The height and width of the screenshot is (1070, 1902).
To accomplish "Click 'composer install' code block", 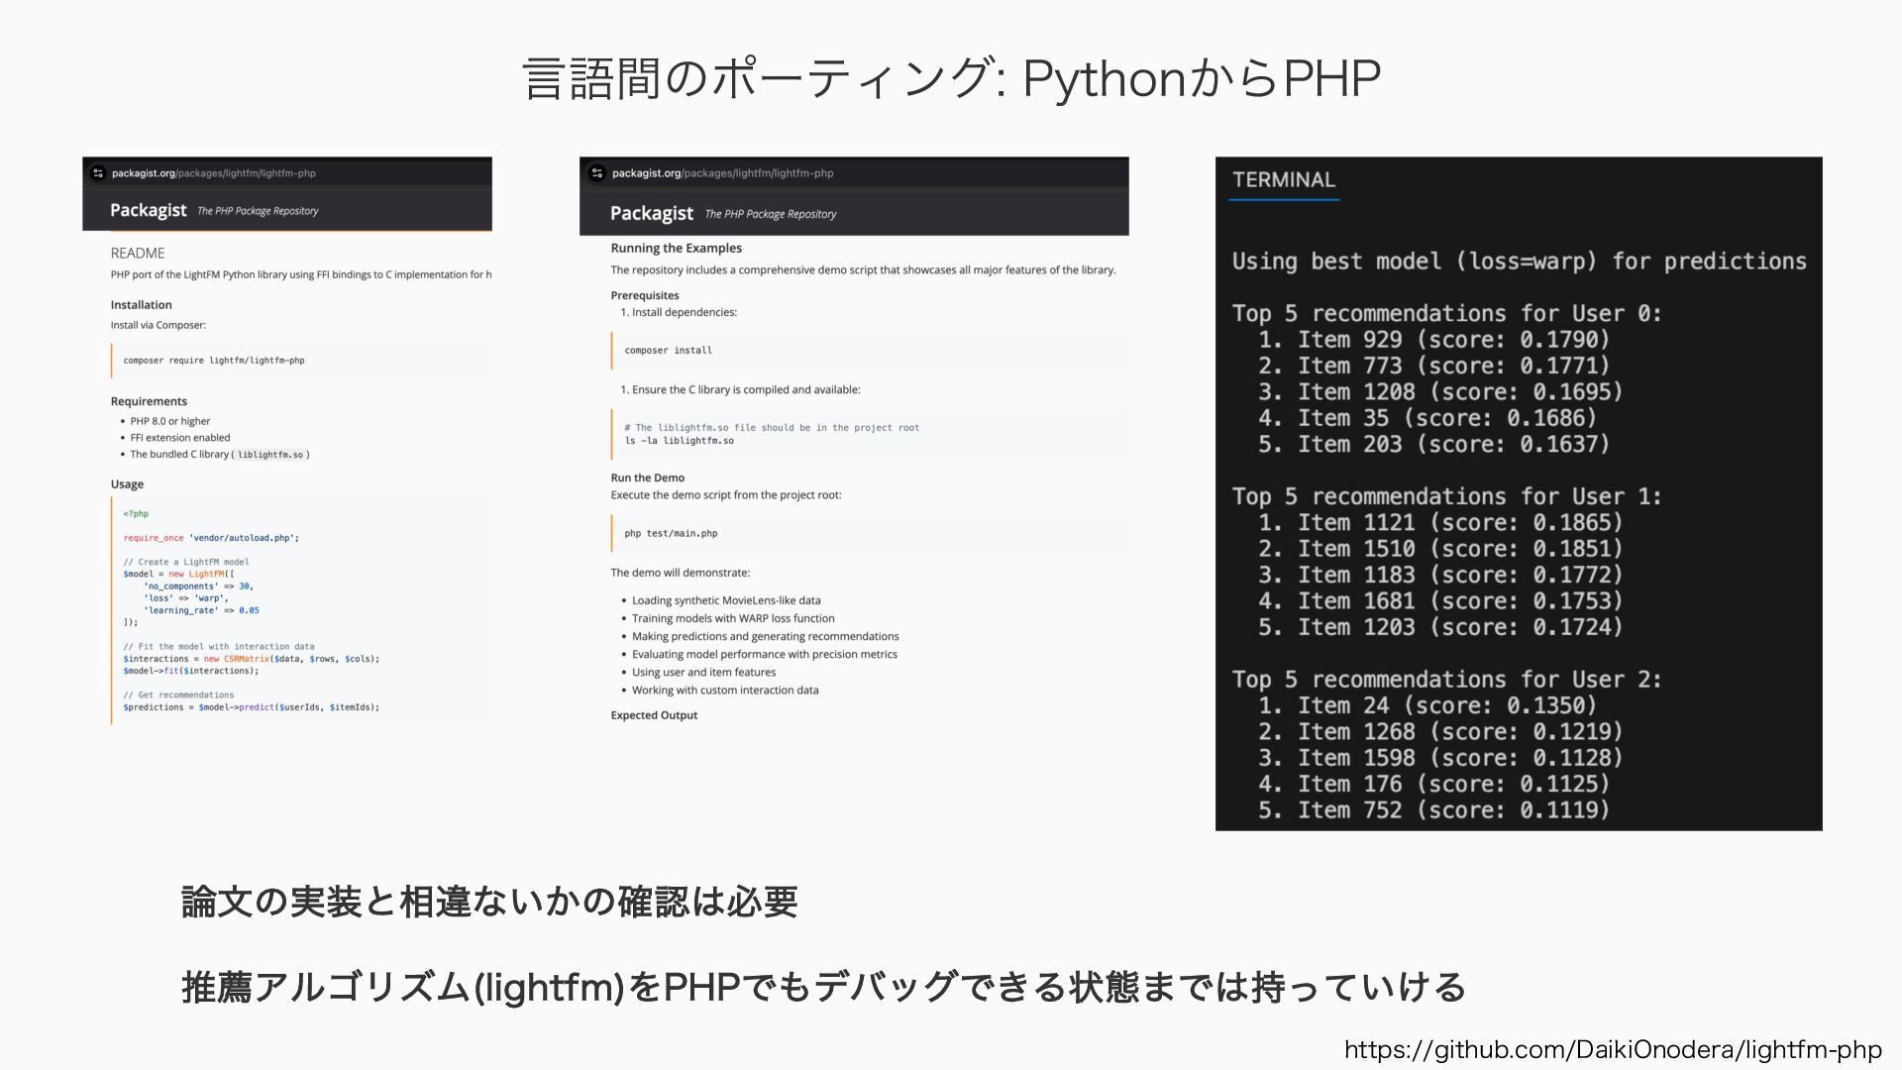I will [870, 351].
